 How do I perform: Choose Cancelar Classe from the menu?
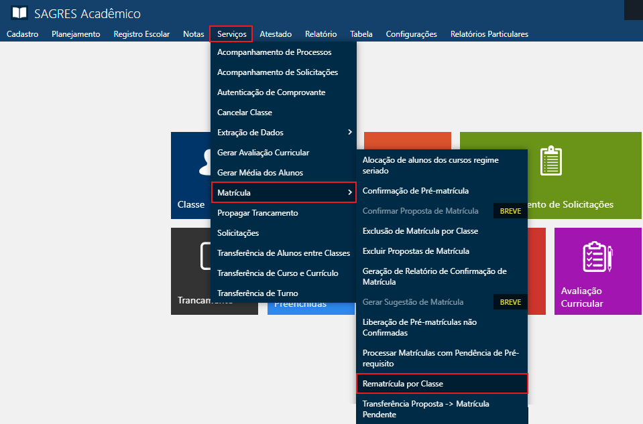click(245, 112)
